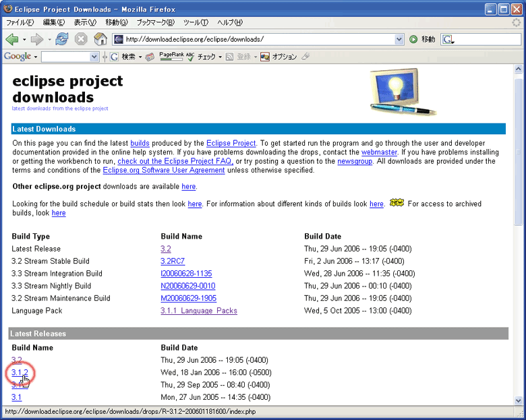Viewport: 526px width, 420px height.
Task: Click the Firefox activity throbber icon
Action: pyautogui.click(x=517, y=22)
